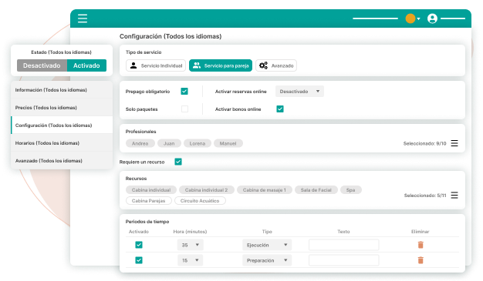Enable the Solo paquetes checkbox
This screenshot has width=483, height=281.
tap(185, 109)
